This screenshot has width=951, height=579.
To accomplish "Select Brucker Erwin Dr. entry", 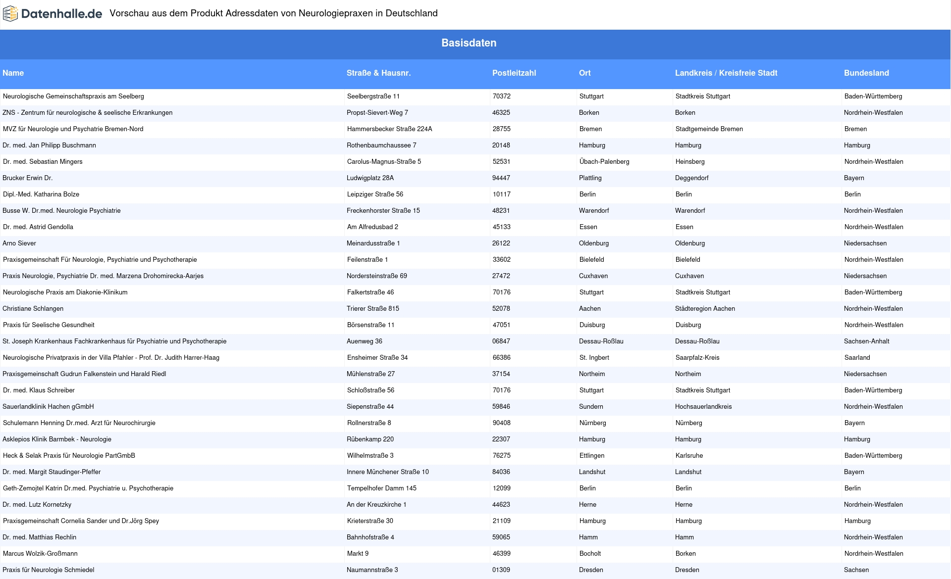I will click(x=27, y=178).
